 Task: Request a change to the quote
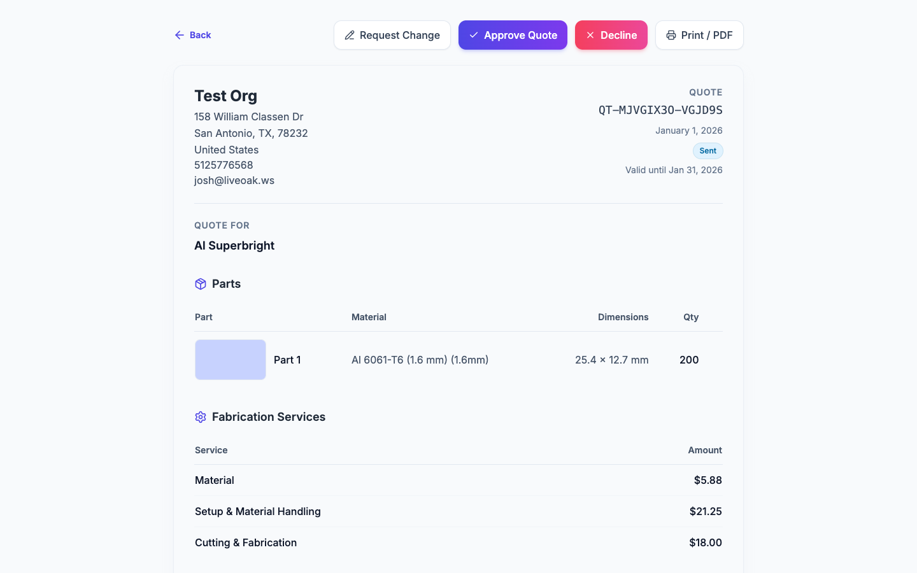(x=392, y=35)
